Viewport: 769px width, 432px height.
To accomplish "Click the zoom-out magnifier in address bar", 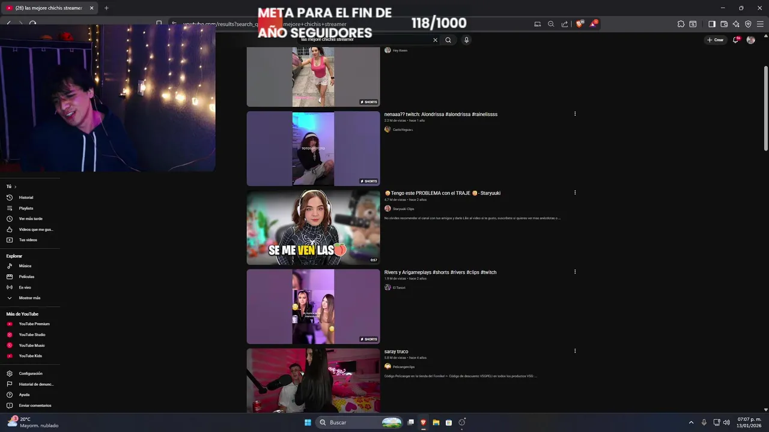I will (x=551, y=24).
